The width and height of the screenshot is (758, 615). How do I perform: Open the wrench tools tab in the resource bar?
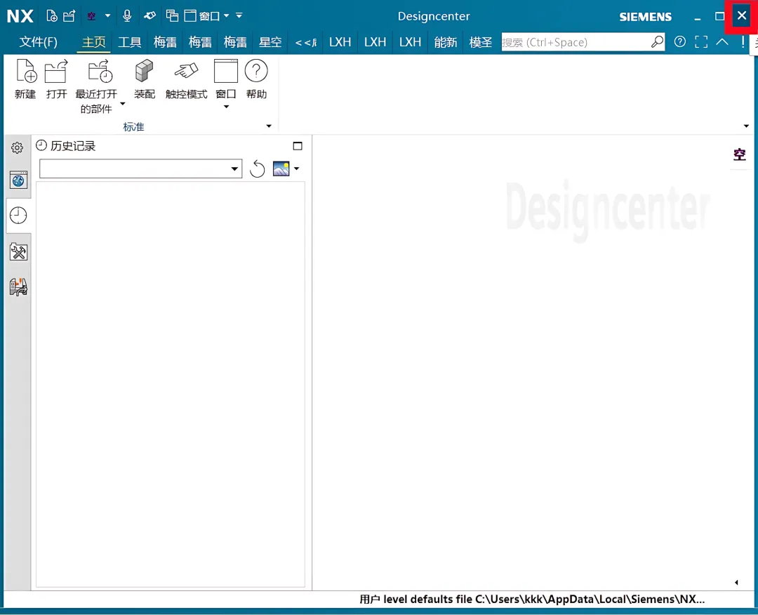pos(18,252)
